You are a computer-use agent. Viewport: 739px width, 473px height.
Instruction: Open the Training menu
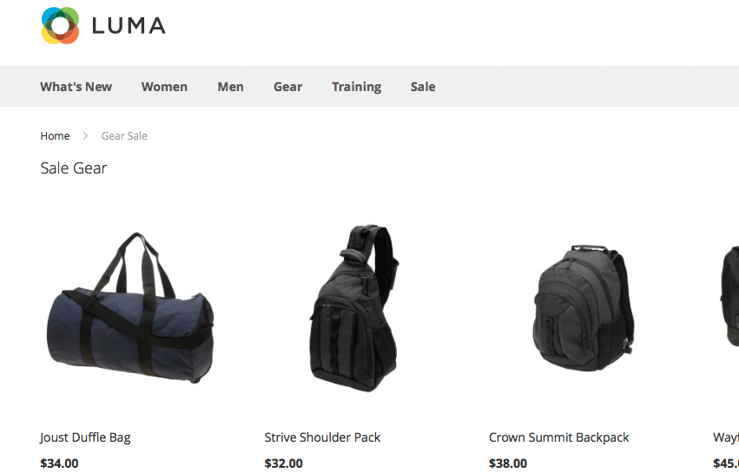click(356, 87)
